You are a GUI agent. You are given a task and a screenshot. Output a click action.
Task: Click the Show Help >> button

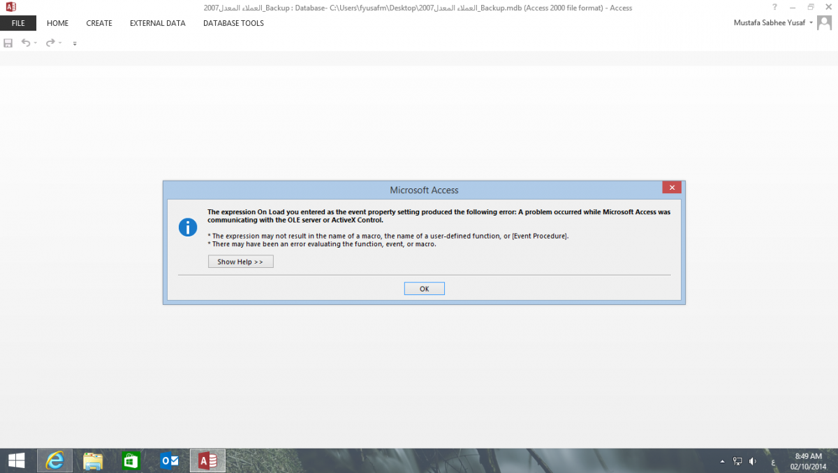point(240,262)
